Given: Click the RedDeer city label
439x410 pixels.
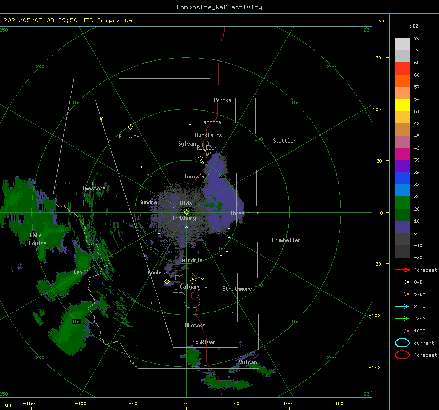Looking at the screenshot, I should pyautogui.click(x=207, y=148).
